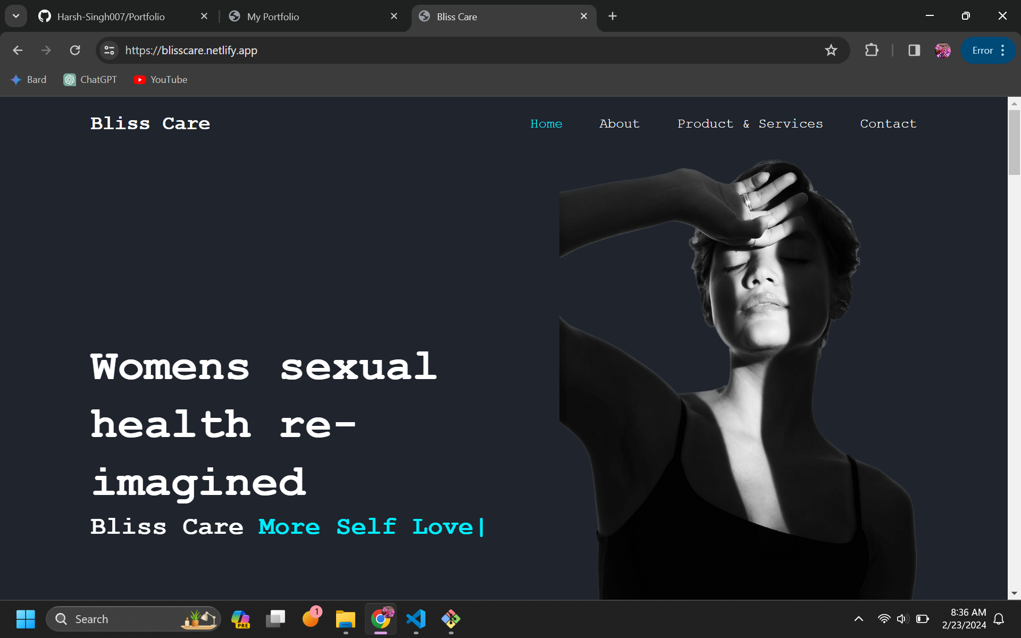
Task: Click the page scrollbar down arrow
Action: [1014, 593]
